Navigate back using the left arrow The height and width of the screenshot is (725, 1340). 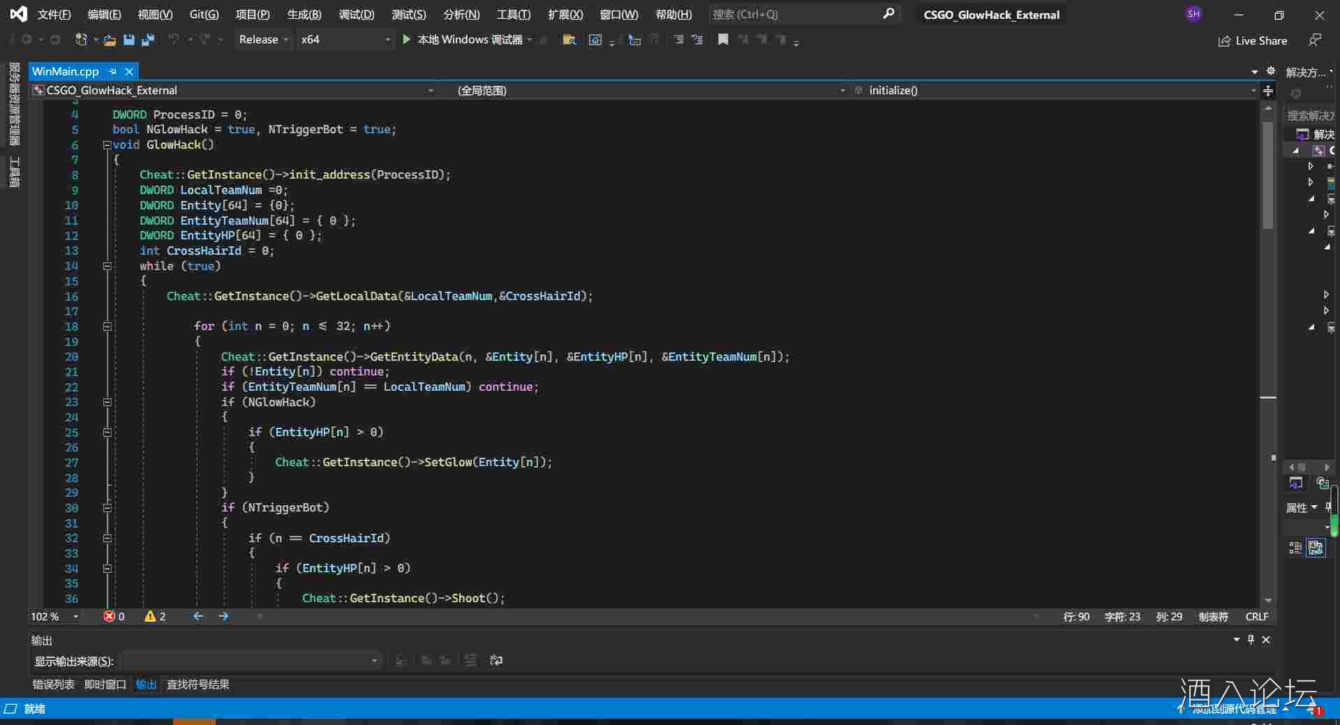[x=198, y=616]
